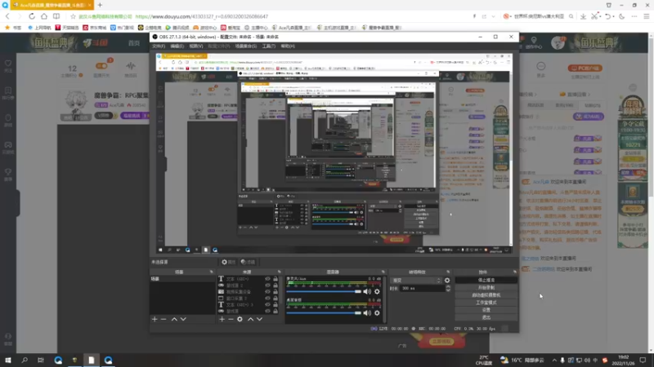The height and width of the screenshot is (367, 654).
Task: Move the scene up in the Scenes list
Action: pyautogui.click(x=174, y=319)
